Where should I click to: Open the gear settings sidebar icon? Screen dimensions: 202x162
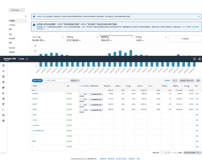coord(4,121)
